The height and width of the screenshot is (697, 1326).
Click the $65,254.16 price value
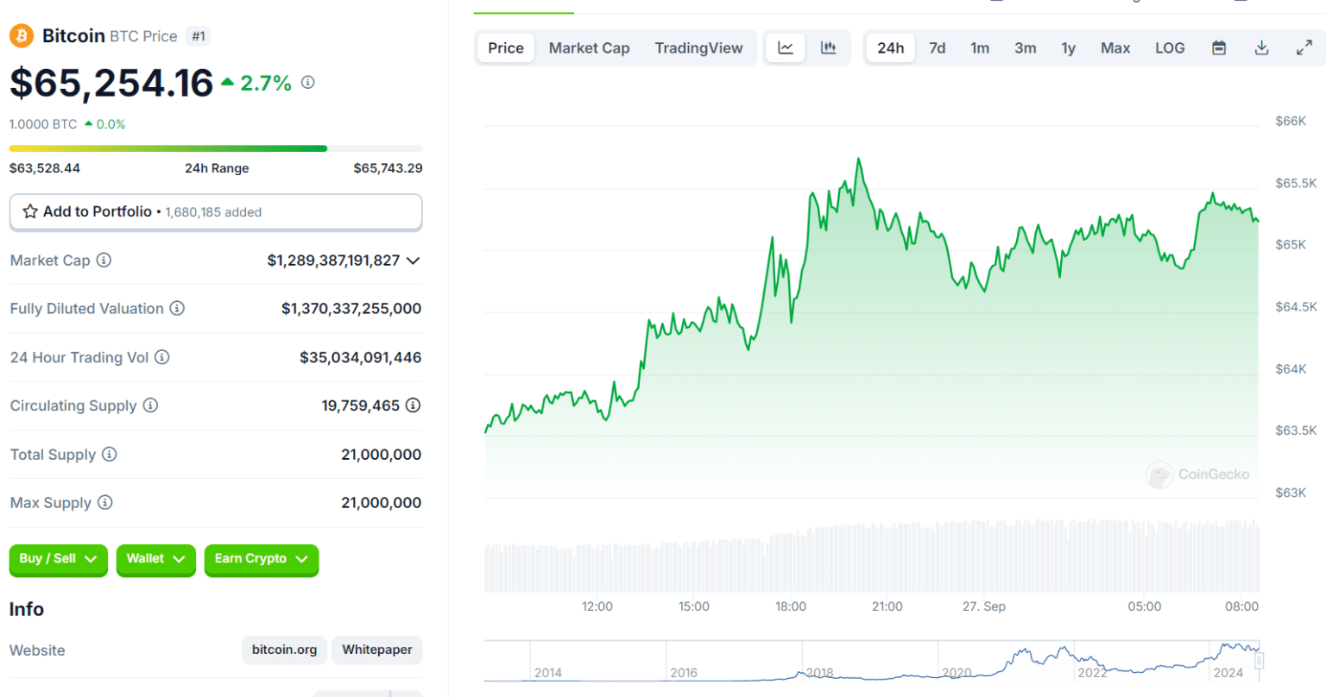(x=111, y=83)
